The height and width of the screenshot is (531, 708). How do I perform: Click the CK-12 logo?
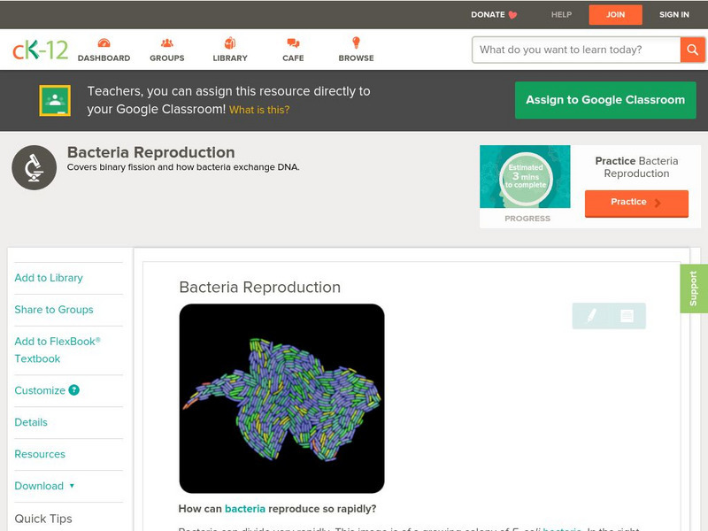tap(40, 50)
